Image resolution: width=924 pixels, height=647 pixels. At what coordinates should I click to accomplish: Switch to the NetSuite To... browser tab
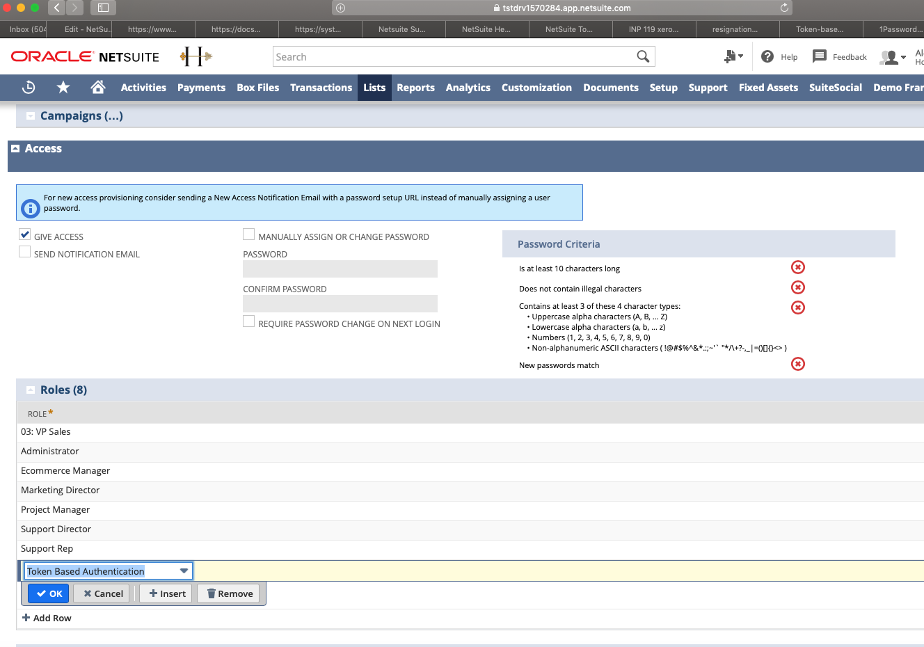coord(570,29)
